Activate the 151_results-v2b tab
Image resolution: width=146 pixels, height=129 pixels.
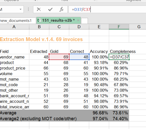tap(58, 20)
